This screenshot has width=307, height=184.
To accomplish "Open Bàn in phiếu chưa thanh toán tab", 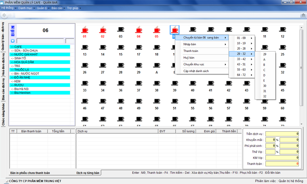I will click(30, 173).
